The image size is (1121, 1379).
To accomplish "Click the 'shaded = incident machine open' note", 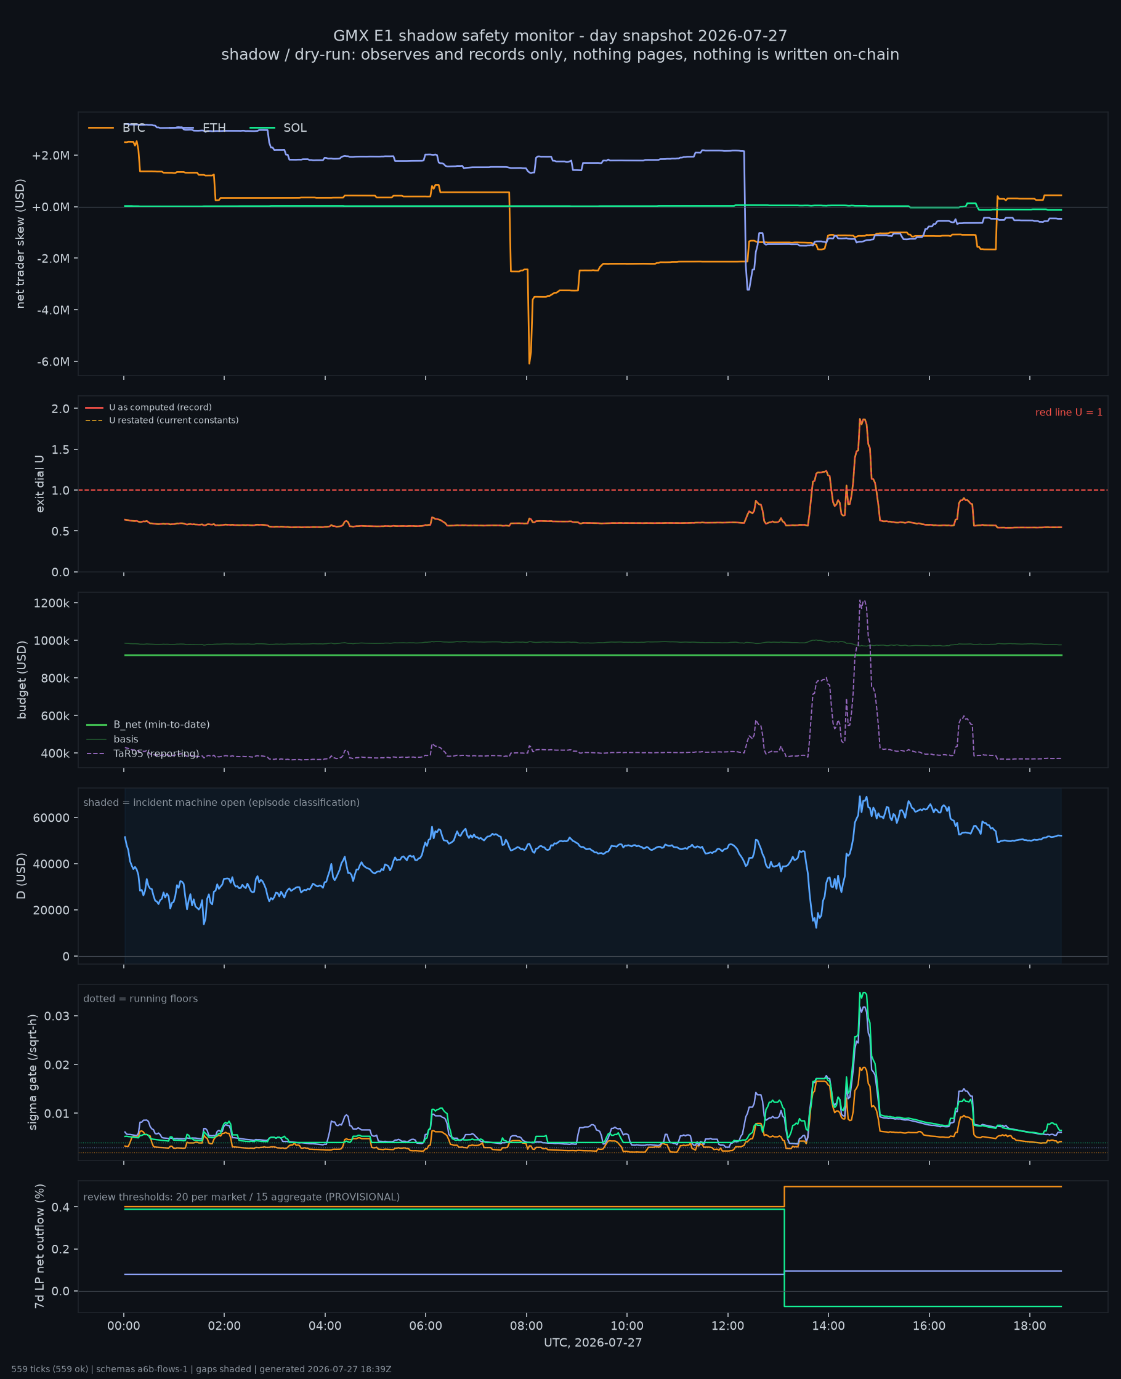I will click(222, 802).
